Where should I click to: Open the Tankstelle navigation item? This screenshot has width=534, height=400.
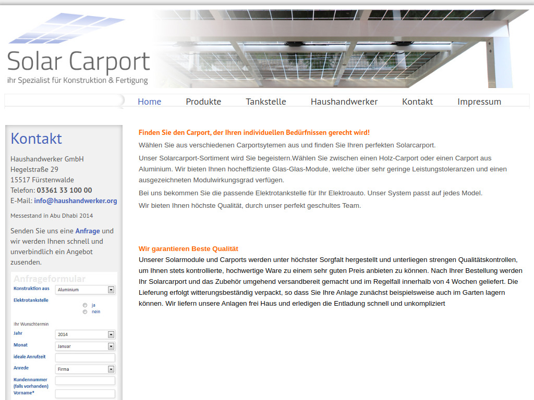point(266,102)
